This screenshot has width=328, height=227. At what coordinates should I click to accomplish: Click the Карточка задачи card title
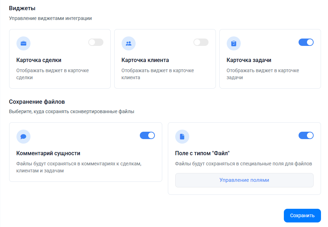point(249,60)
